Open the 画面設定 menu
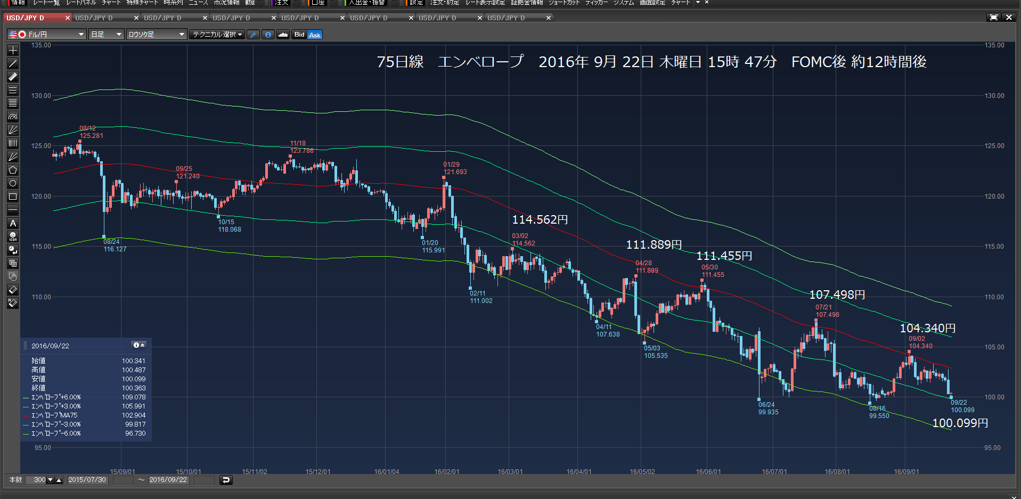Image resolution: width=1021 pixels, height=499 pixels. [x=652, y=3]
